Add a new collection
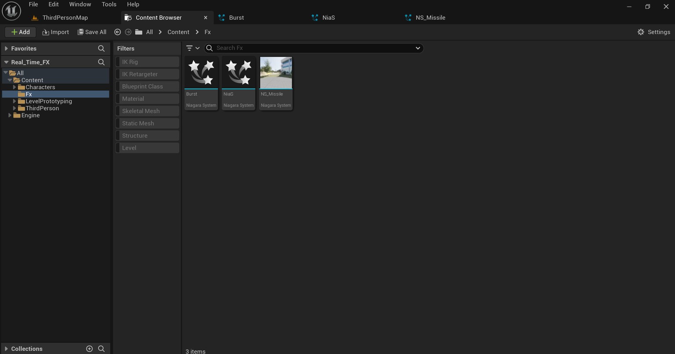675x354 pixels. coord(89,349)
